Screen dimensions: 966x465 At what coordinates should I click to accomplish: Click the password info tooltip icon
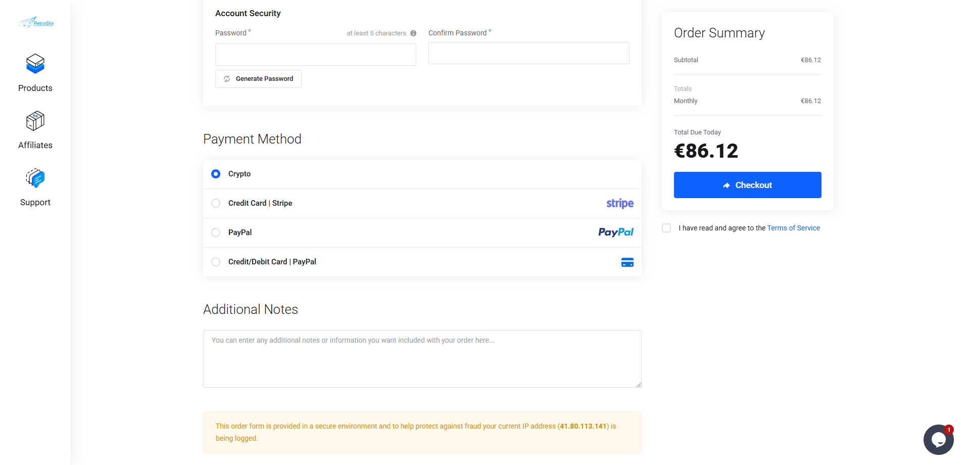pos(413,33)
